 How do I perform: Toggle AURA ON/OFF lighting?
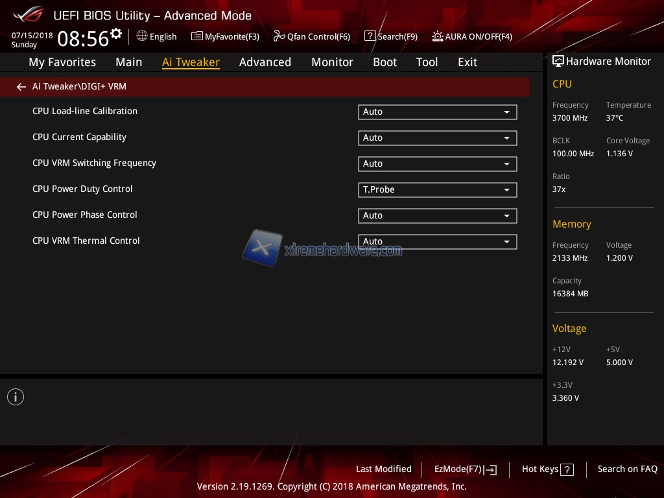[x=438, y=36]
